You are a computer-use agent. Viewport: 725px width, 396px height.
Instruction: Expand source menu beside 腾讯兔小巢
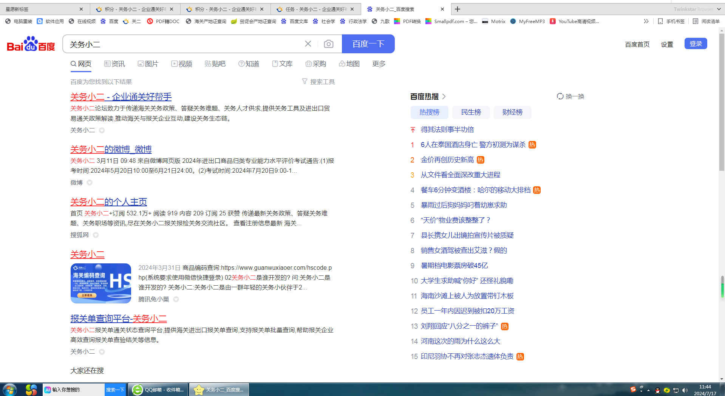coord(176,299)
